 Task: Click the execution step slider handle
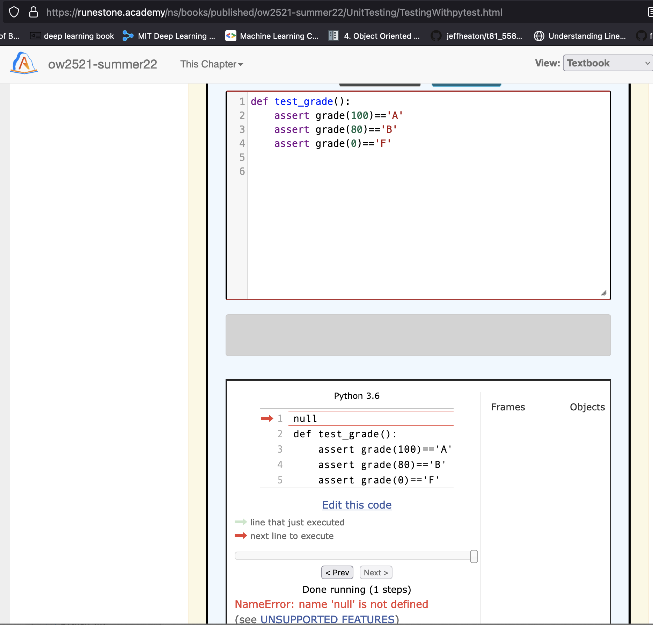coord(474,556)
